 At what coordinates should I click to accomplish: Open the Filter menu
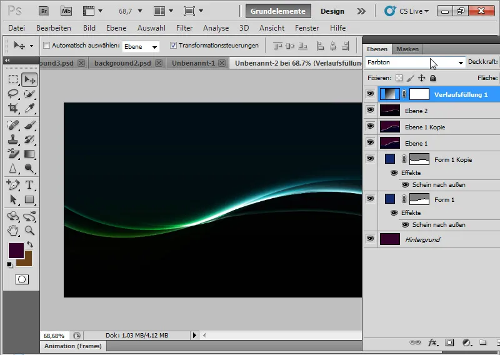pyautogui.click(x=184, y=28)
